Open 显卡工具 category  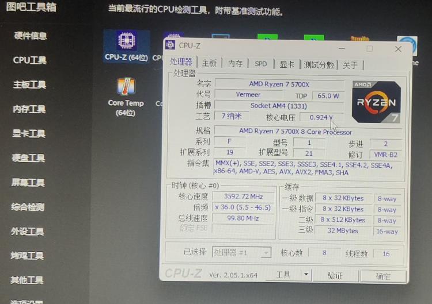click(x=29, y=133)
